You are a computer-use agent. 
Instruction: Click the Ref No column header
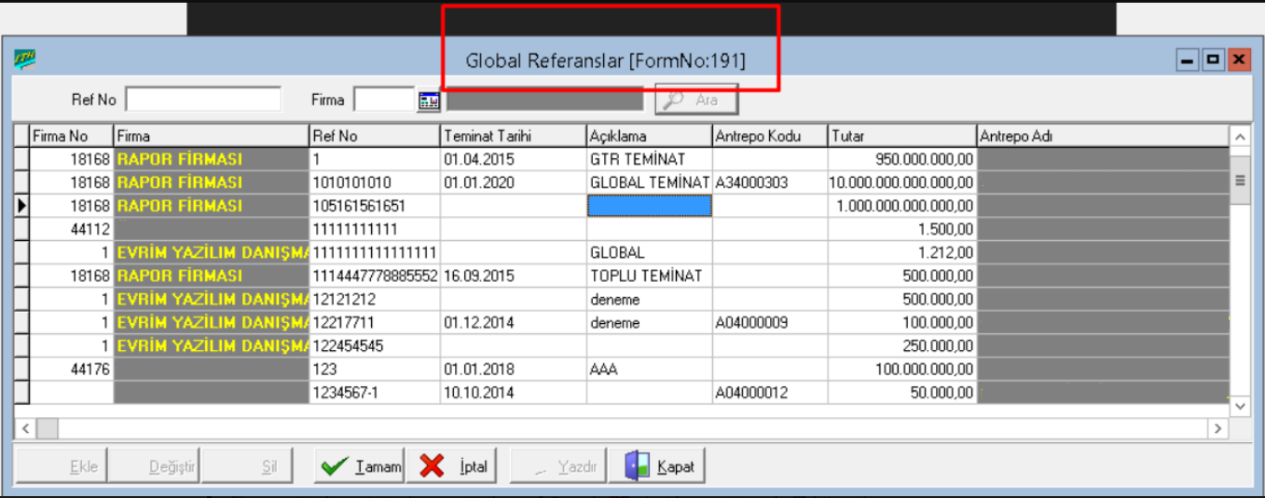375,136
